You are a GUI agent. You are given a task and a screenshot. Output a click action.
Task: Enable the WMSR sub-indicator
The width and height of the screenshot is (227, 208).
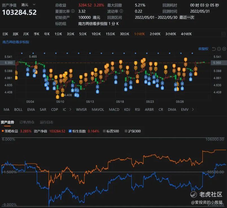coord(81,109)
